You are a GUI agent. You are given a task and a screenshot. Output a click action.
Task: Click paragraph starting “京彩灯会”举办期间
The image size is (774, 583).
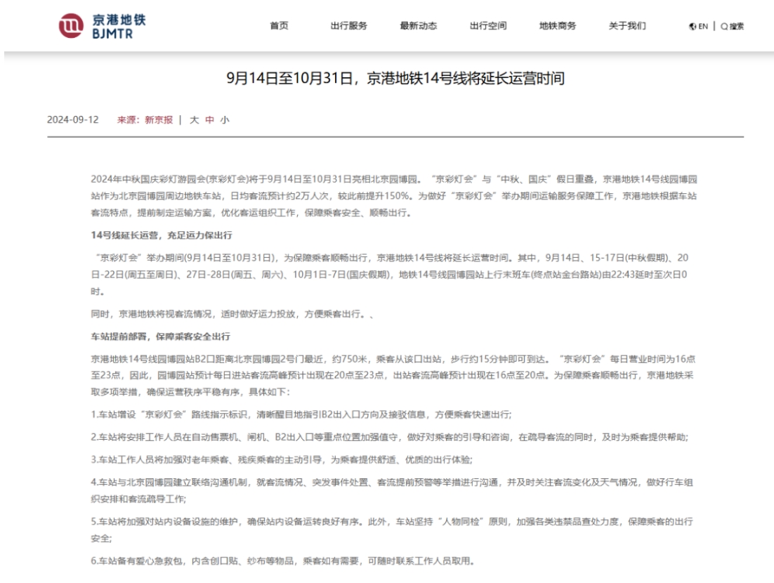click(x=390, y=274)
